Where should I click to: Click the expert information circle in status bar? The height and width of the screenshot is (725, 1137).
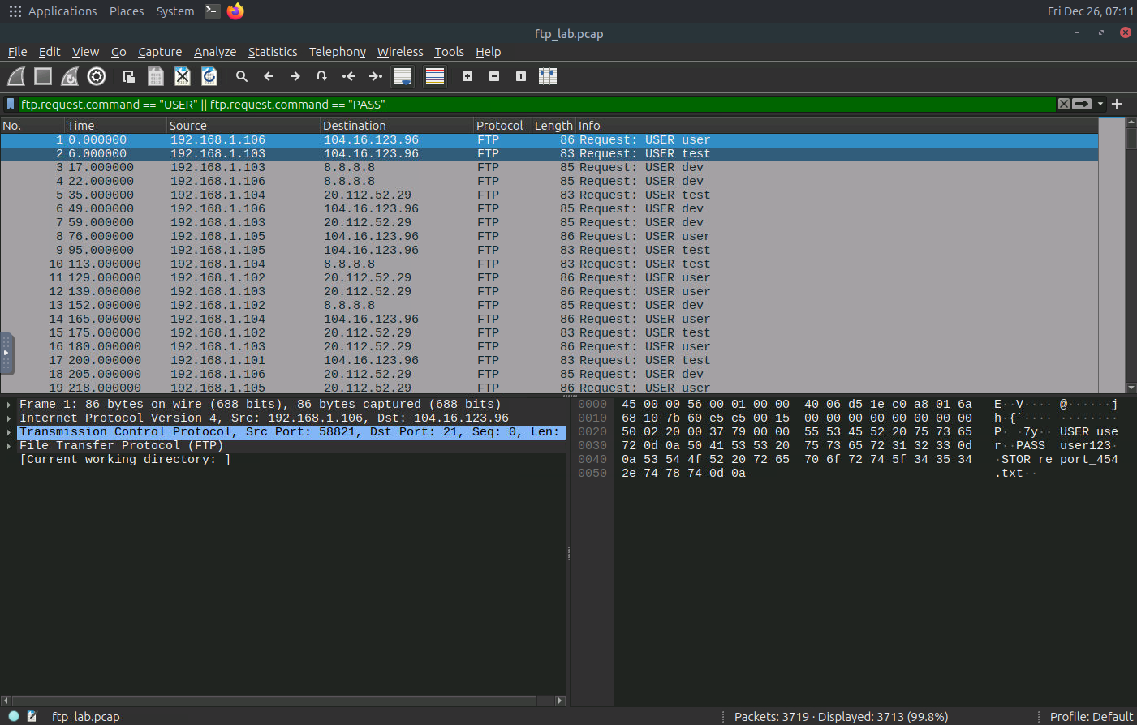(x=14, y=716)
